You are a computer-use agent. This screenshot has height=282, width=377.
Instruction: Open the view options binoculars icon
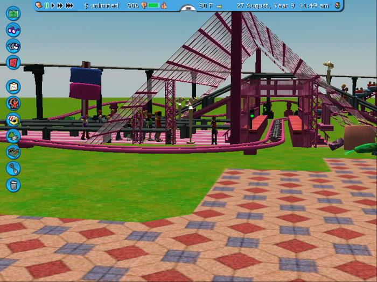[13, 30]
